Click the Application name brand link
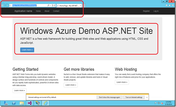 23,11
